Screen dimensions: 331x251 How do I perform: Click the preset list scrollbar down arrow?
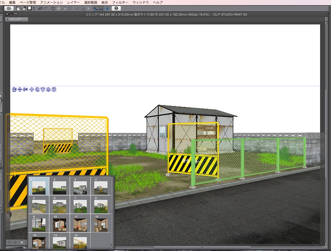112,247
